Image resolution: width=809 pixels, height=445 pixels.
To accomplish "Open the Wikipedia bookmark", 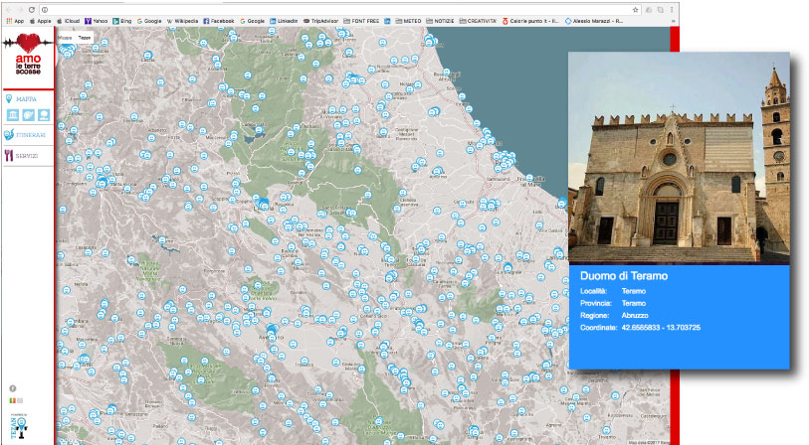I will tap(182, 21).
